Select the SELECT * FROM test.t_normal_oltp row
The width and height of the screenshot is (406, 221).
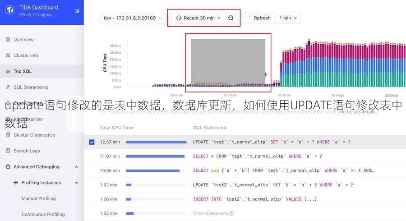pyautogui.click(x=245, y=157)
